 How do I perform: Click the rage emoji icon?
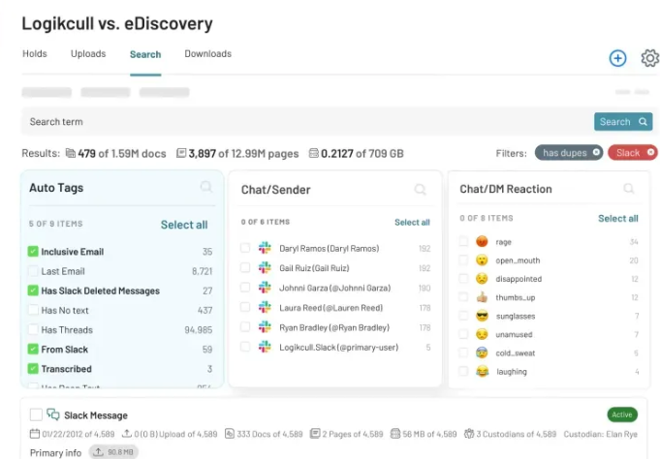[482, 241]
